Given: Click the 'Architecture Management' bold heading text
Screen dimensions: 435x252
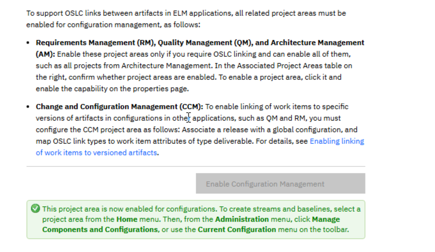Looking at the screenshot, I should tap(317, 43).
